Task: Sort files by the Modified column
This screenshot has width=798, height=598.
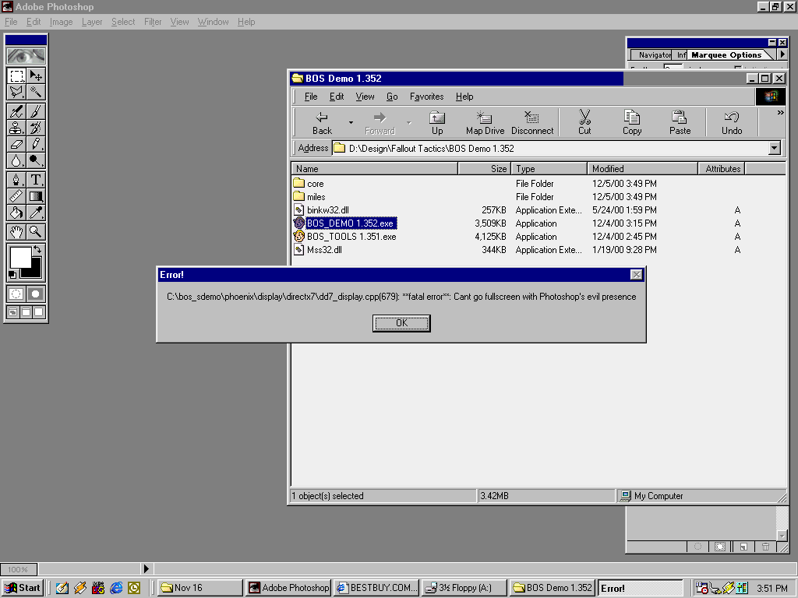Action: [642, 169]
